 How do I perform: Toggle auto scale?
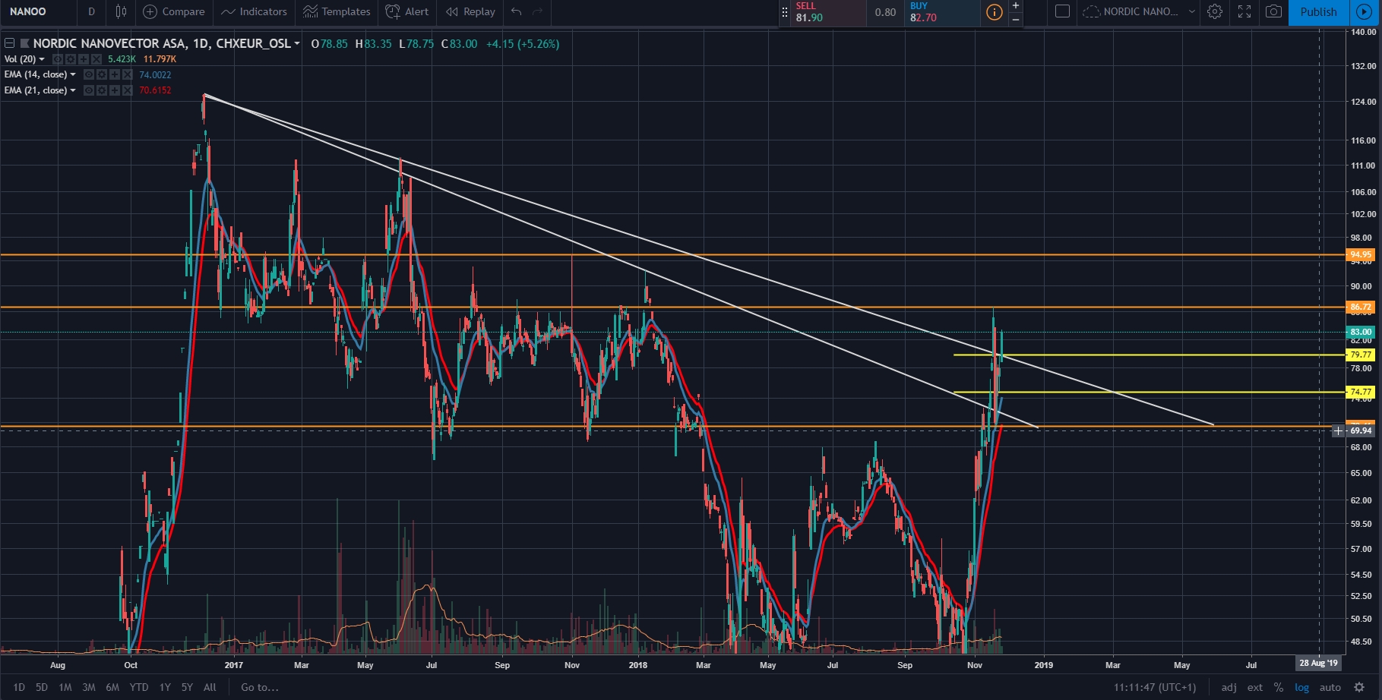point(1330,687)
